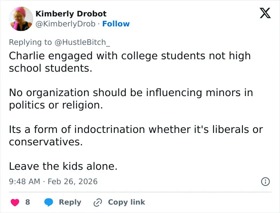Click the paragraph starting "Charlie engaged with college"
Image resolution: width=280 pixels, height=213 pixels.
point(130,62)
